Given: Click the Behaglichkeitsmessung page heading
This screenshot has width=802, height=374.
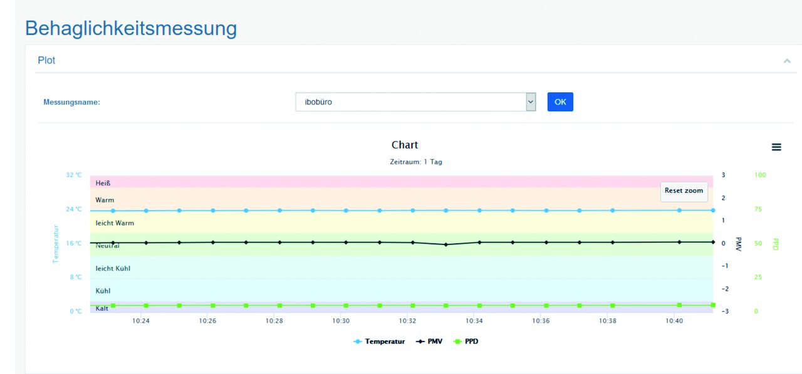Looking at the screenshot, I should pyautogui.click(x=131, y=28).
